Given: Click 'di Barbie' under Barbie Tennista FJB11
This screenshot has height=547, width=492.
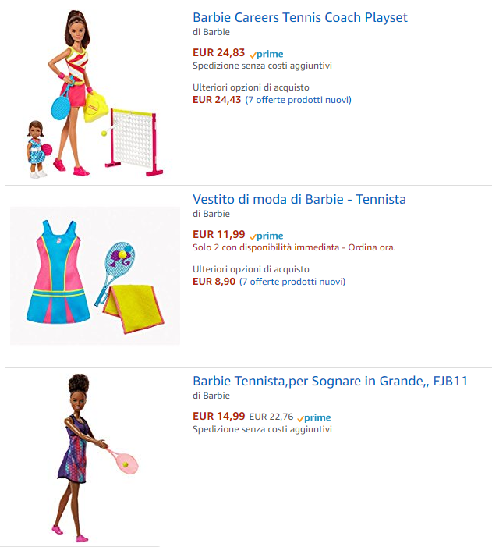Looking at the screenshot, I should (211, 396).
